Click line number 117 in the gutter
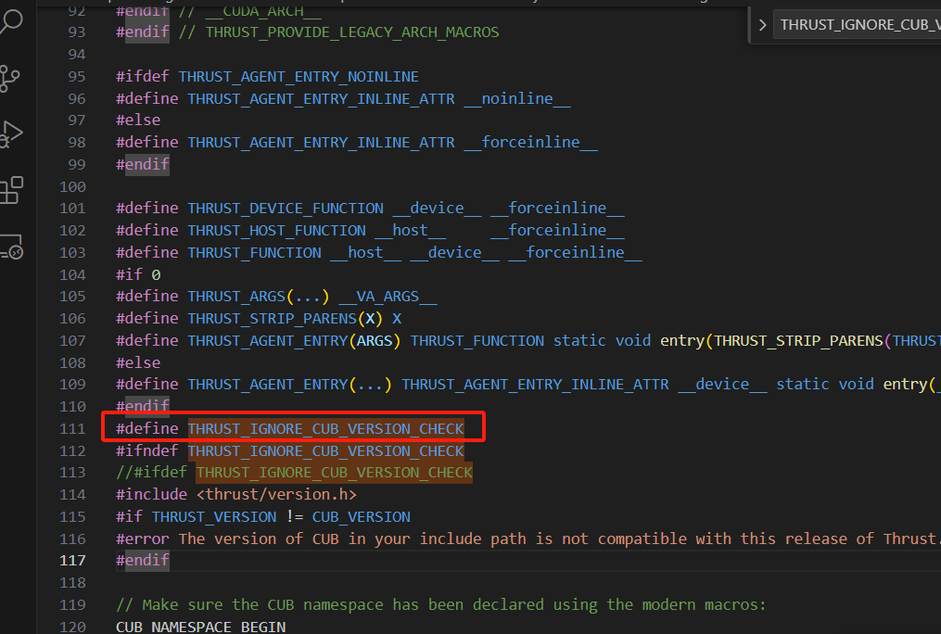 tap(73, 560)
